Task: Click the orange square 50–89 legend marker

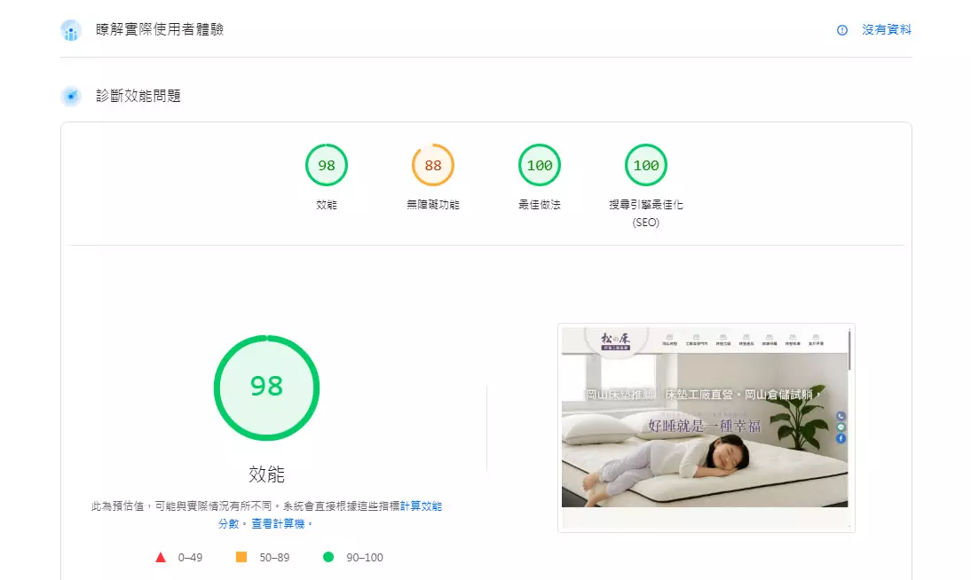Action: 241,557
